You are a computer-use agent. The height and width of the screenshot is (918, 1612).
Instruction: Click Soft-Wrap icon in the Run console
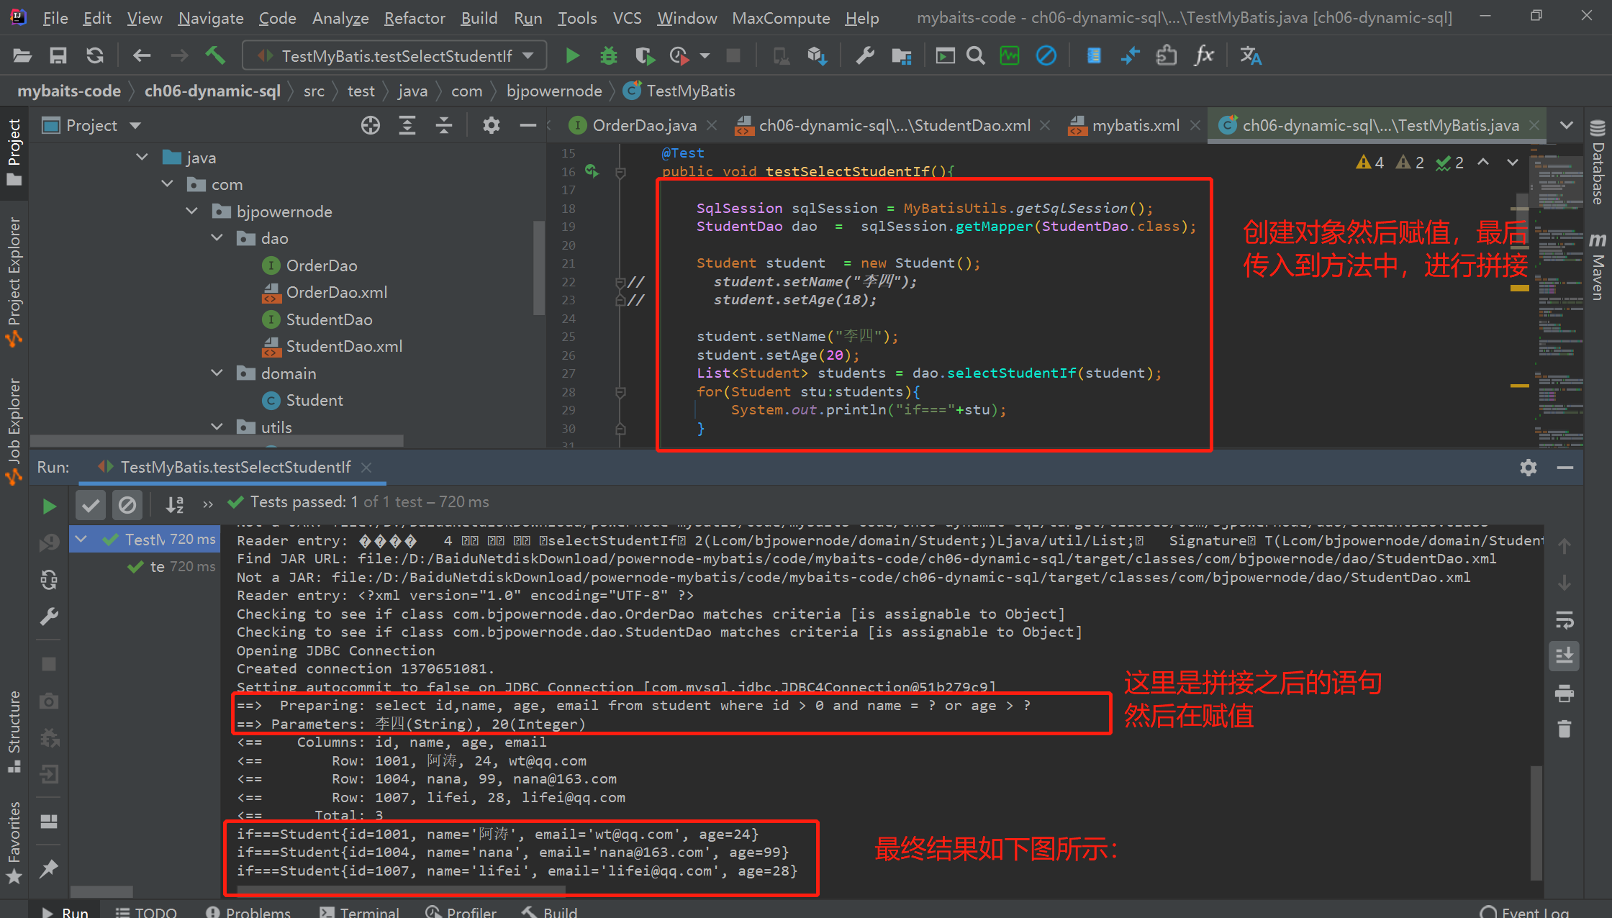click(x=1565, y=619)
